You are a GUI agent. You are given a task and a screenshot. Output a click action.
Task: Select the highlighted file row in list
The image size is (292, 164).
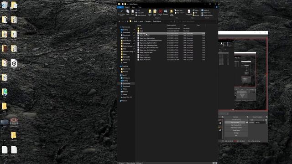[x=171, y=33]
